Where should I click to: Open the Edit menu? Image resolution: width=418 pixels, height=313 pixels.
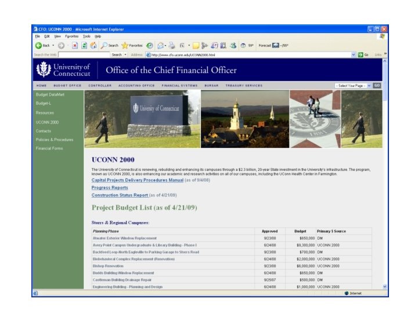click(x=47, y=37)
